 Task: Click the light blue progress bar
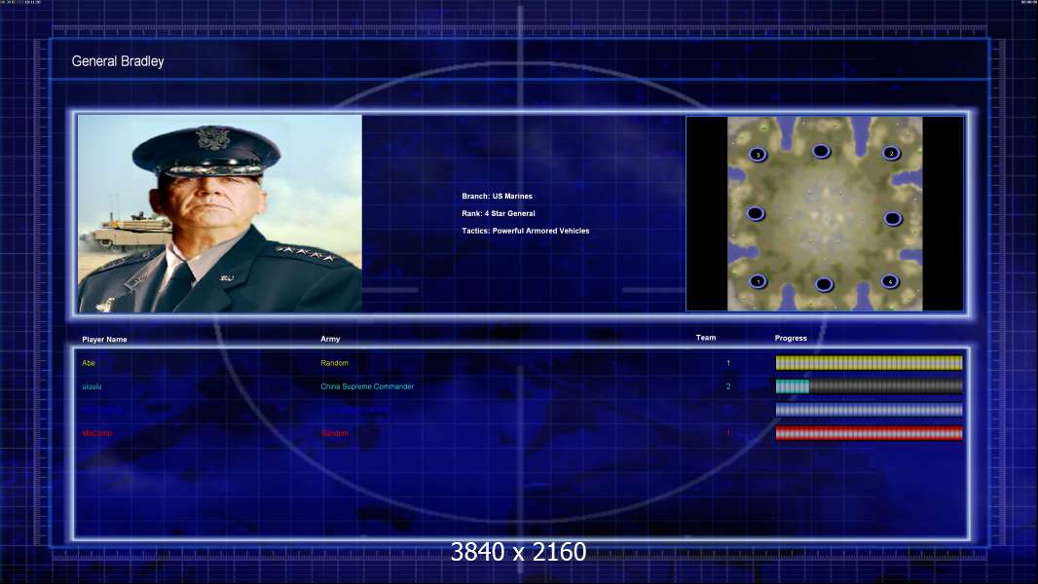(870, 410)
